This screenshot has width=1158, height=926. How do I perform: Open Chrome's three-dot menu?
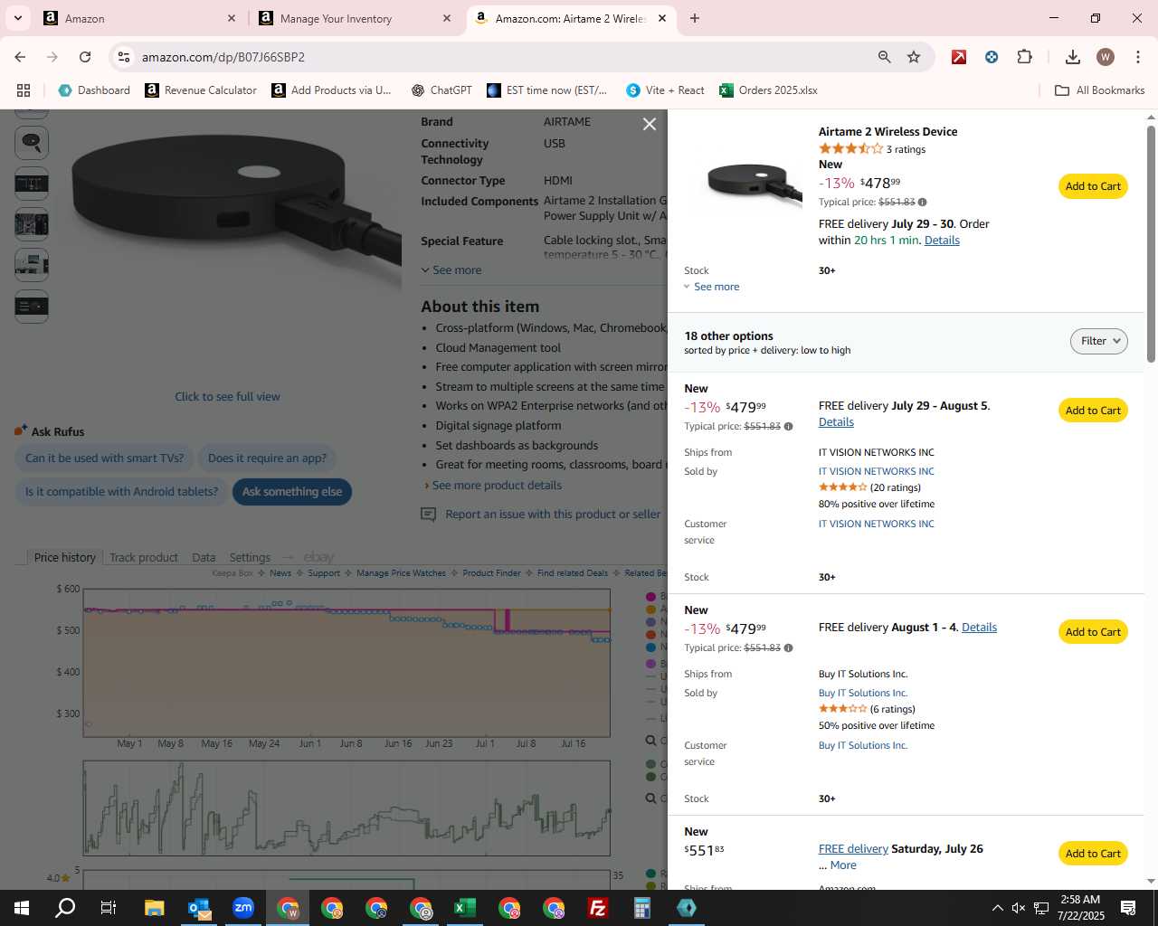tap(1137, 57)
